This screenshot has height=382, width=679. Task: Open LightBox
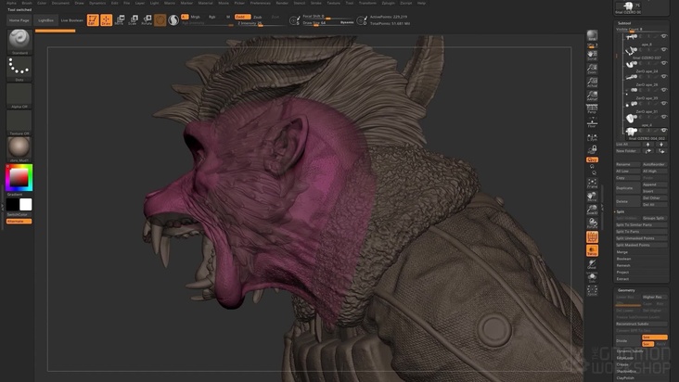45,19
